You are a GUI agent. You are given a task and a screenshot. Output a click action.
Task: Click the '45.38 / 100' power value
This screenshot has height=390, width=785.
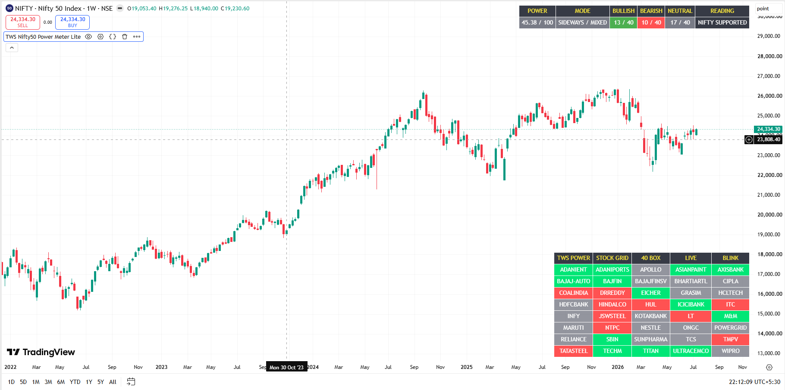pyautogui.click(x=537, y=22)
